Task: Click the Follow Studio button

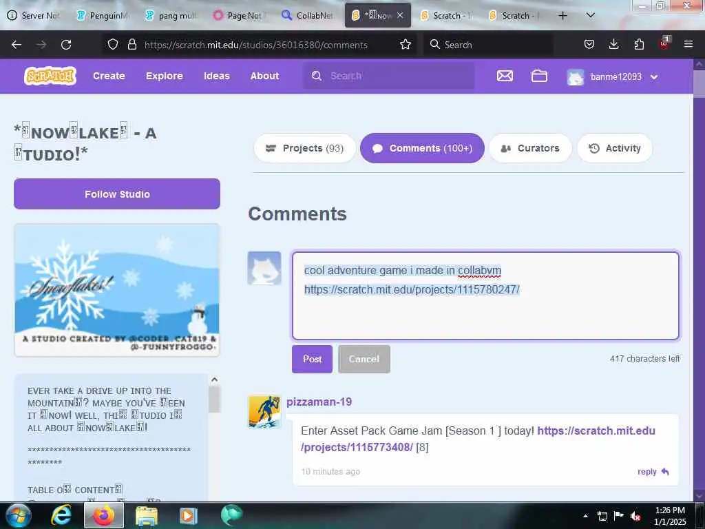Action: [117, 194]
